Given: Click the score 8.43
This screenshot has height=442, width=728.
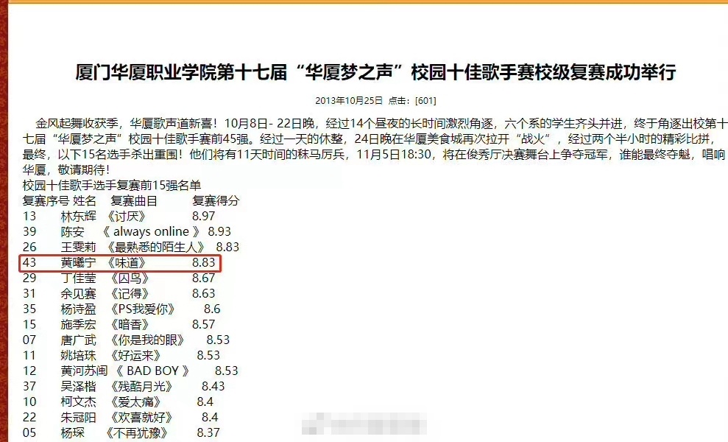Looking at the screenshot, I should (213, 386).
